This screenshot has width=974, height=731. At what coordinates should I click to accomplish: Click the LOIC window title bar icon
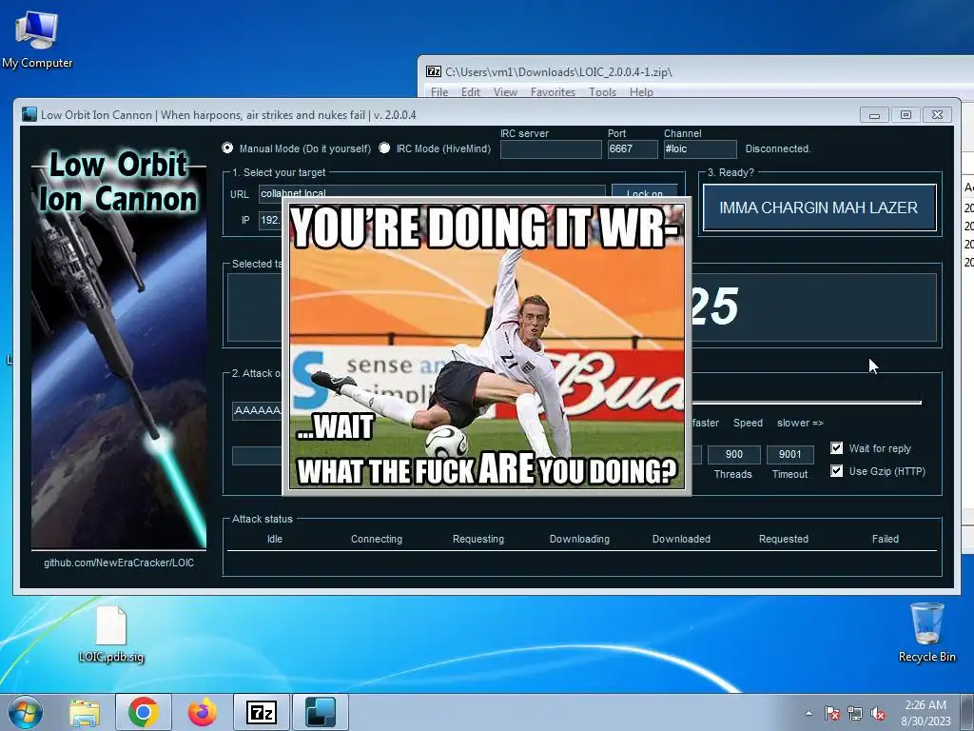point(29,114)
